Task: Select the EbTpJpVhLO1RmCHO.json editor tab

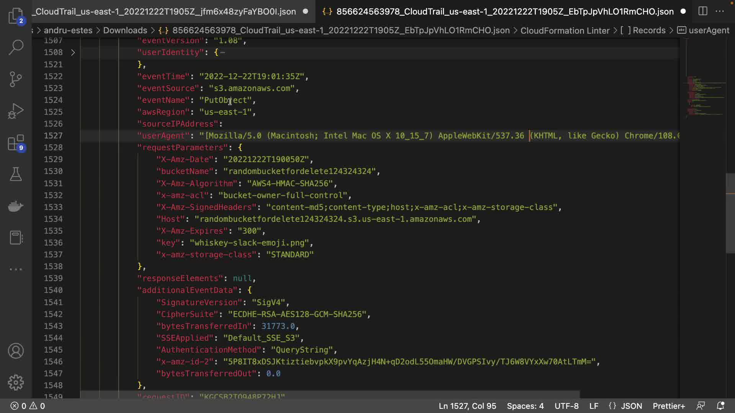Action: tap(505, 11)
